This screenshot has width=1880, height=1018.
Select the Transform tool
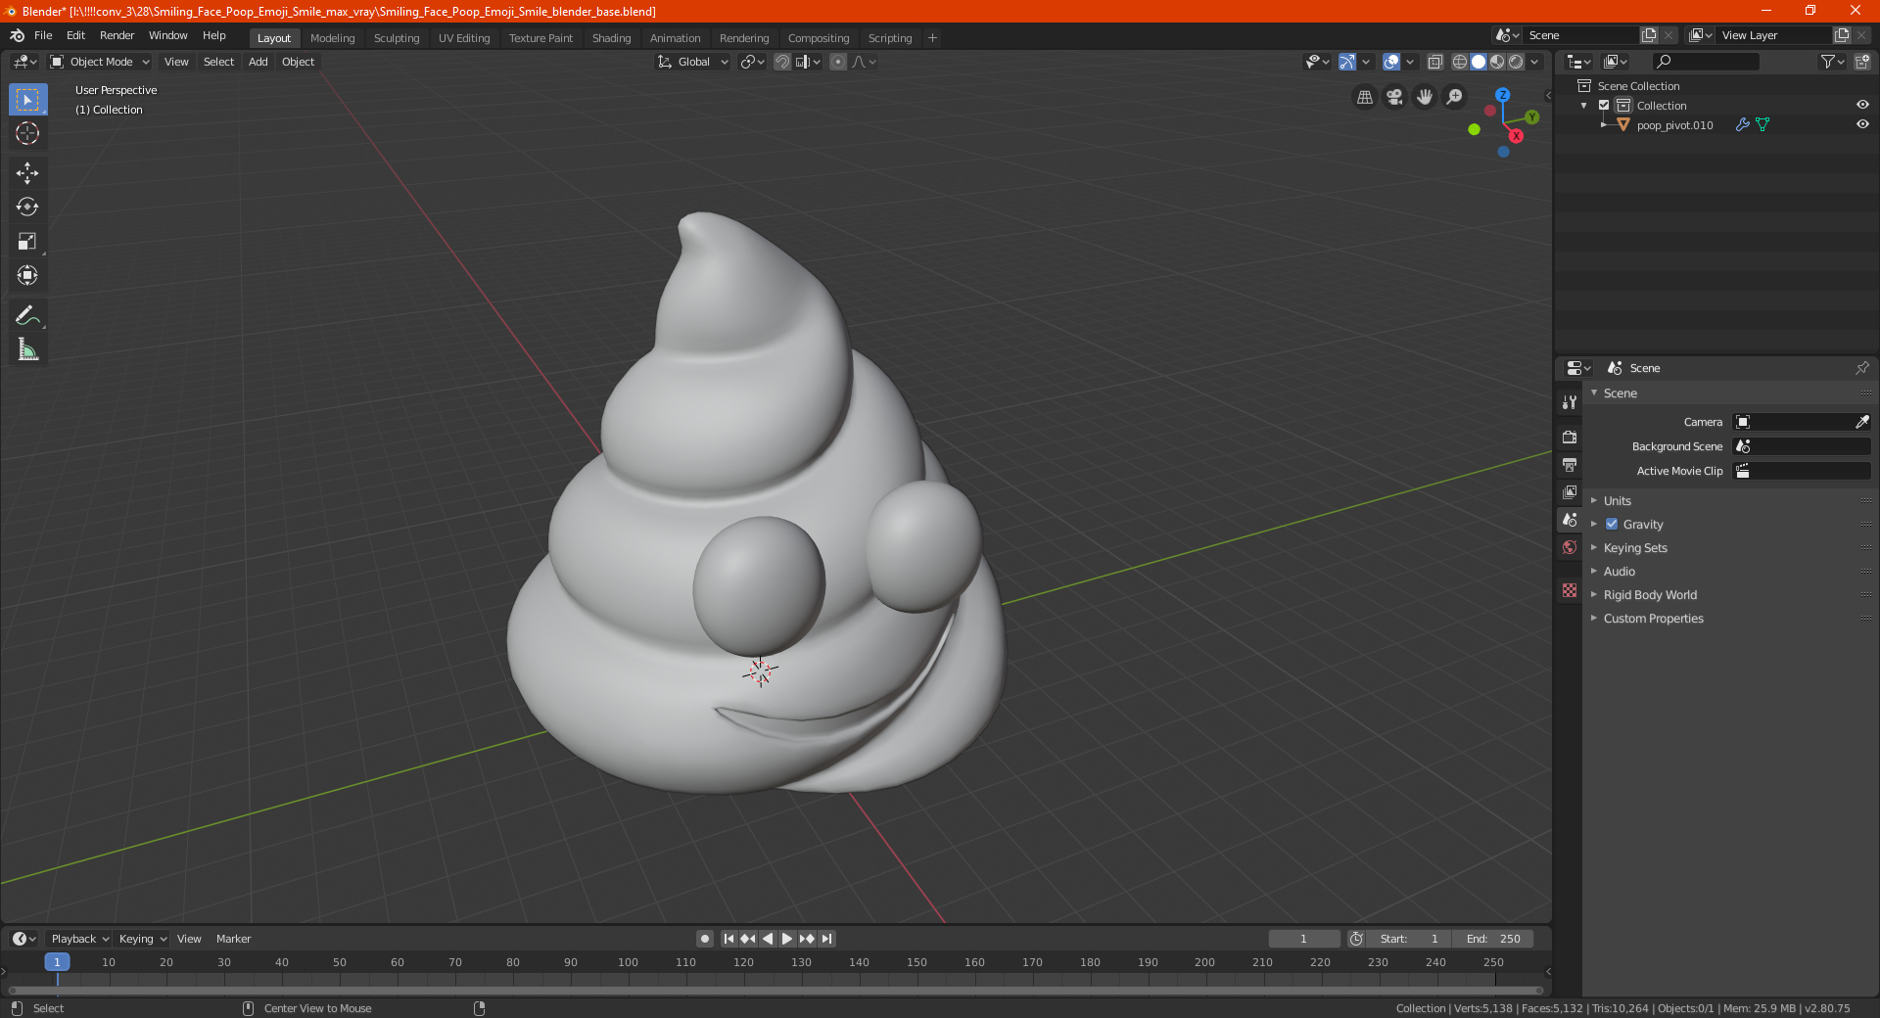[x=27, y=275]
